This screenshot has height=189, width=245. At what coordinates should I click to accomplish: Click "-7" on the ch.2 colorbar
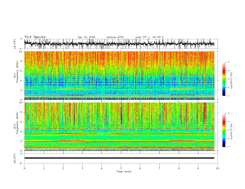228,147
